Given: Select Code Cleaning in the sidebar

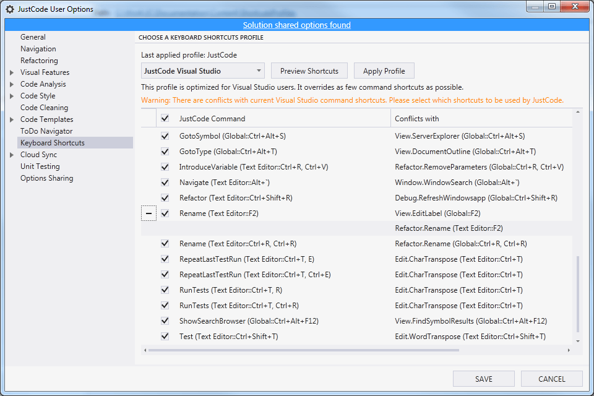Looking at the screenshot, I should 45,108.
